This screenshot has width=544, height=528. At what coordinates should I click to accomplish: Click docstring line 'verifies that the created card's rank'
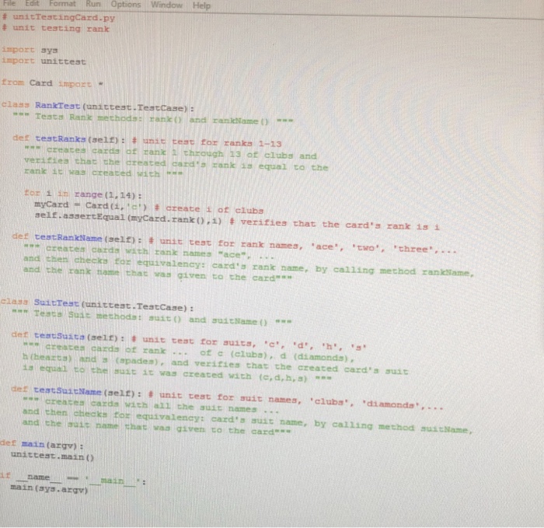tap(176, 164)
